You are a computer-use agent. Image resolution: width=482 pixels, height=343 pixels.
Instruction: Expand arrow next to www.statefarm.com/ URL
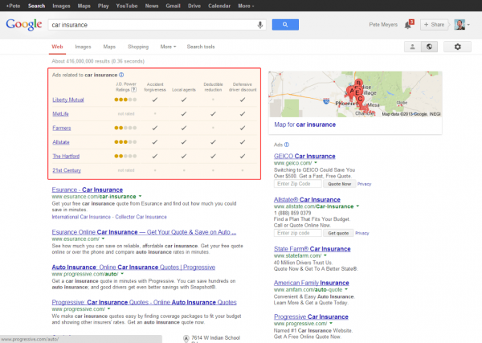click(x=325, y=255)
